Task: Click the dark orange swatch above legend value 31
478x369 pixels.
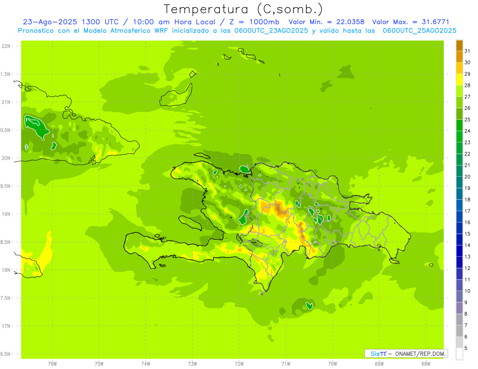Action: [x=459, y=45]
